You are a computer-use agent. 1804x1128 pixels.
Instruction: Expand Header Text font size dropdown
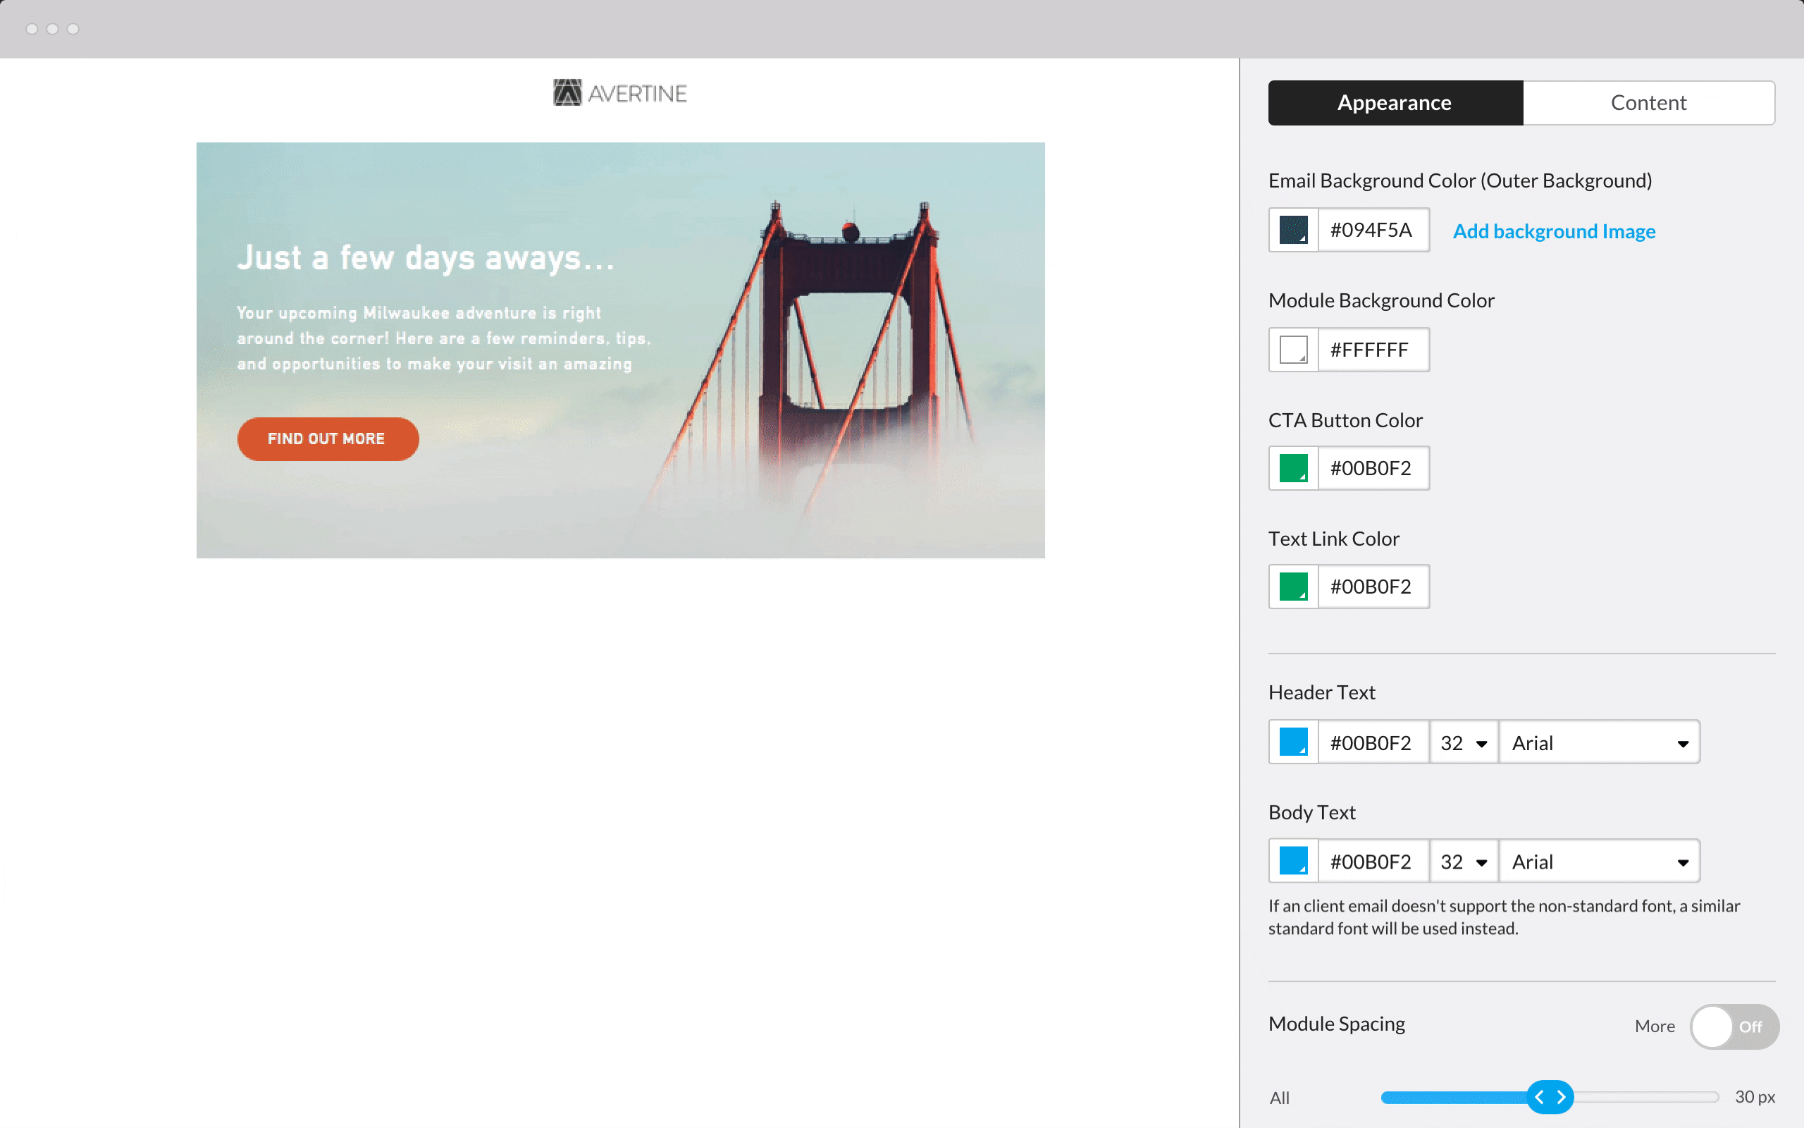(x=1464, y=742)
